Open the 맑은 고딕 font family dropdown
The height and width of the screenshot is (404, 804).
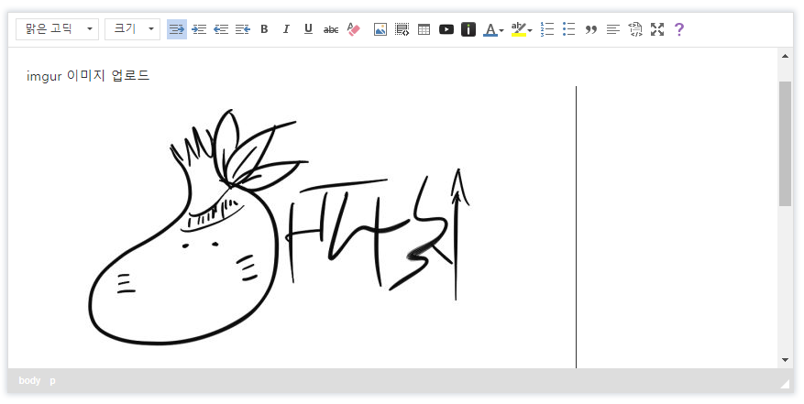[58, 29]
